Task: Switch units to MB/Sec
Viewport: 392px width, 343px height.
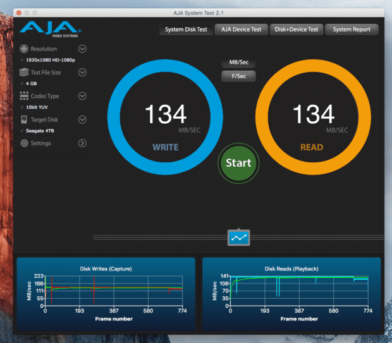Action: [238, 63]
